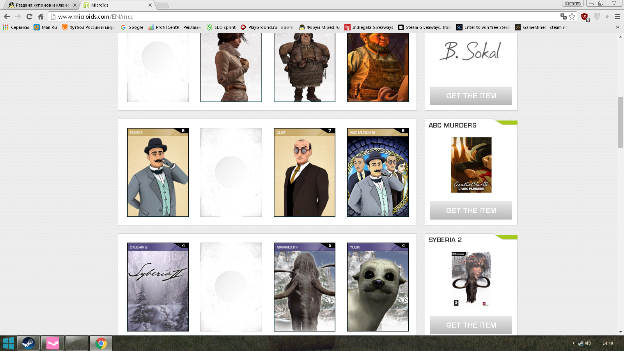Open the page translate icon
624x351 pixels.
tap(564, 16)
